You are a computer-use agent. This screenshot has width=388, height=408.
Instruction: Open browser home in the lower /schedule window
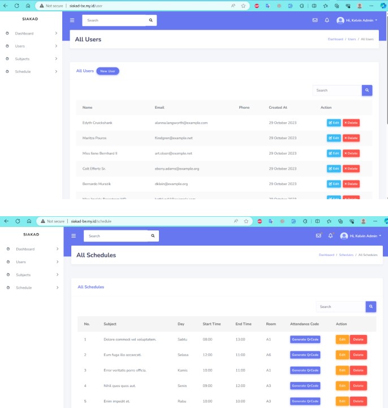29,221
